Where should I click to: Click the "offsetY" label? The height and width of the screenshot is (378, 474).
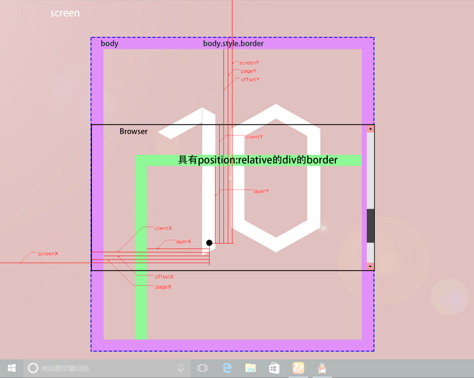tap(250, 79)
